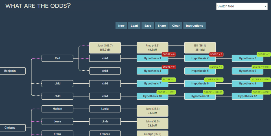271x136 pixels.
Task: Click the Hypothesis 11 node
Action: click(200, 96)
